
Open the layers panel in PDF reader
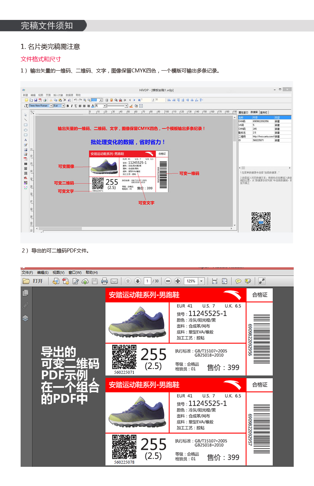point(25,318)
